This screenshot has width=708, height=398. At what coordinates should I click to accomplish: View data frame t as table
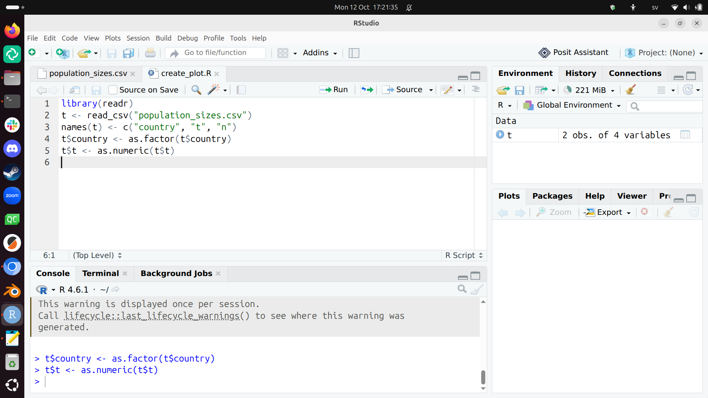pyautogui.click(x=685, y=135)
